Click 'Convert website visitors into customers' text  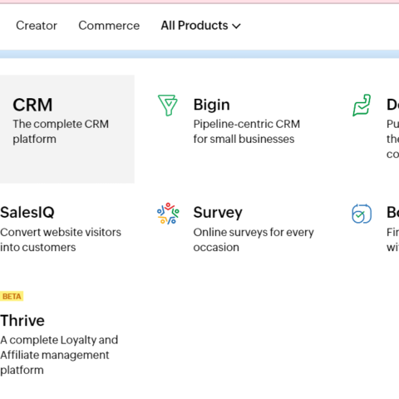(x=61, y=239)
